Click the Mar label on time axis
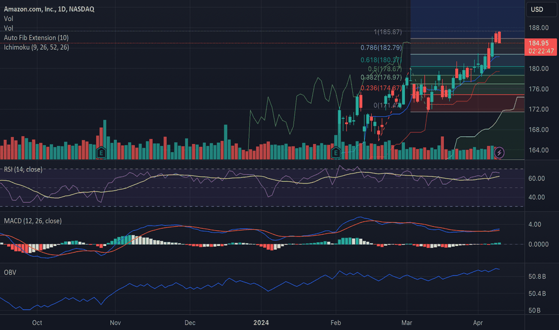This screenshot has height=330, width=559. [x=407, y=323]
